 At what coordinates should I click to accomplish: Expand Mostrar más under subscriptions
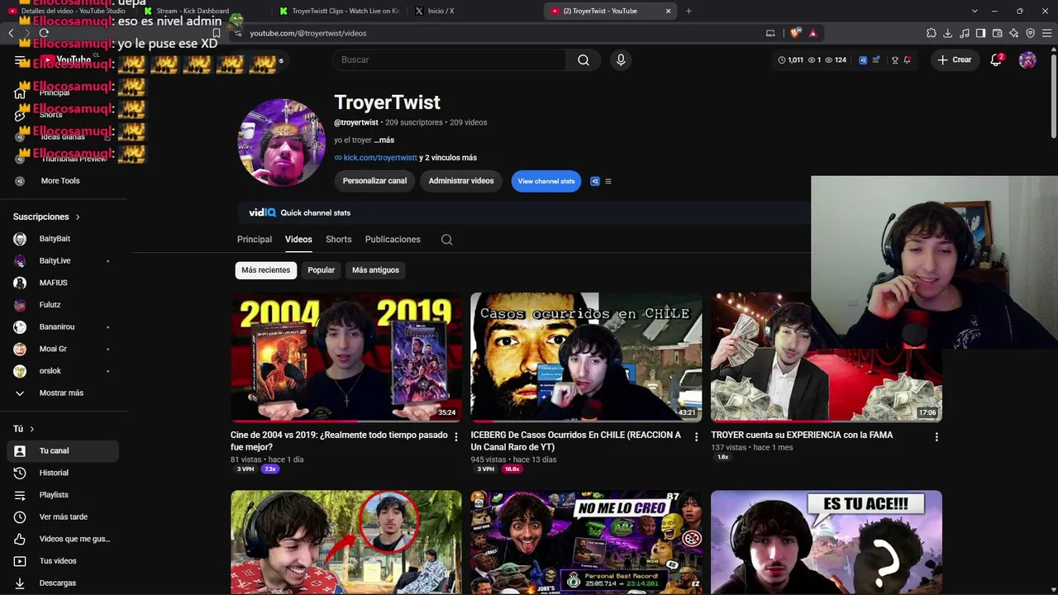pyautogui.click(x=60, y=393)
